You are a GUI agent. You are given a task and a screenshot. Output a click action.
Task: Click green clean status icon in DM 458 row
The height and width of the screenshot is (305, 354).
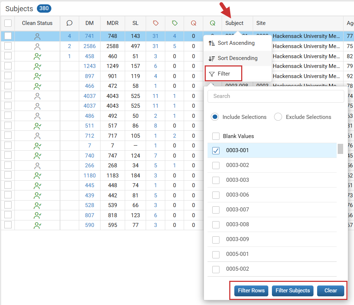click(x=37, y=56)
